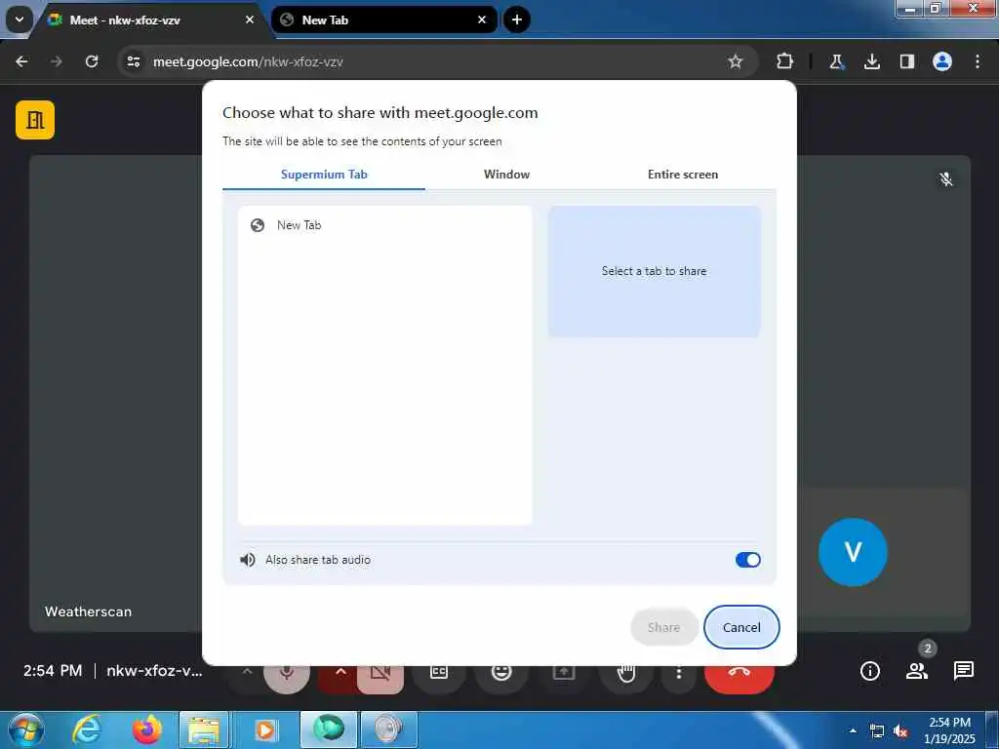The image size is (999, 749).
Task: Reload the Meet page
Action: 92,61
